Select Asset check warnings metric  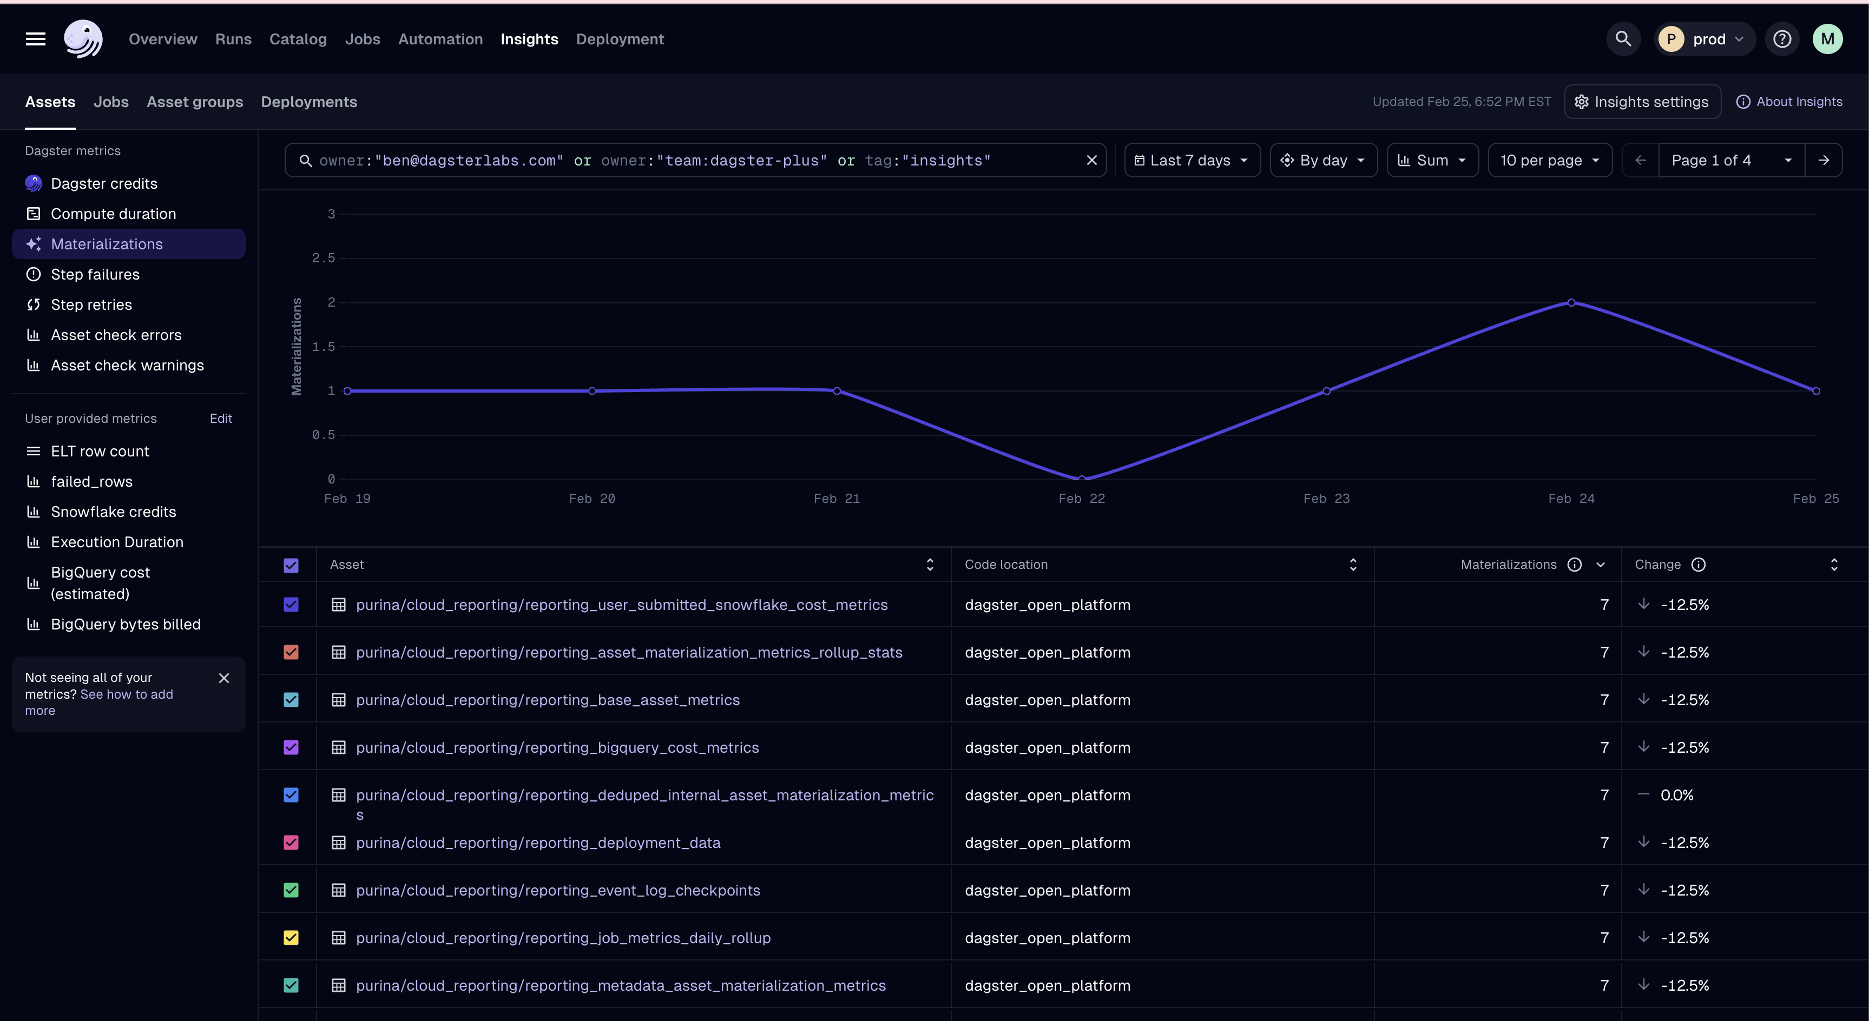point(128,366)
